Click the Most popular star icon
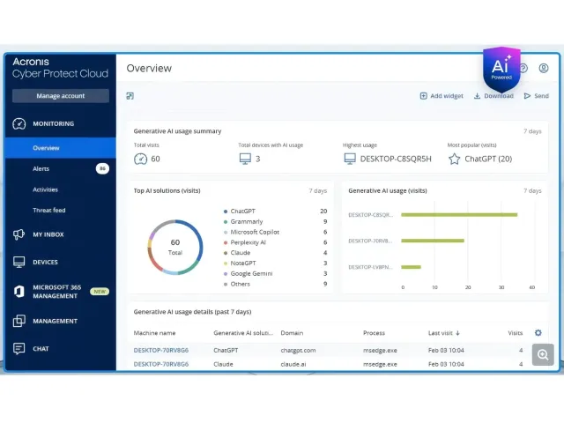This screenshot has height=423, width=564. [455, 159]
